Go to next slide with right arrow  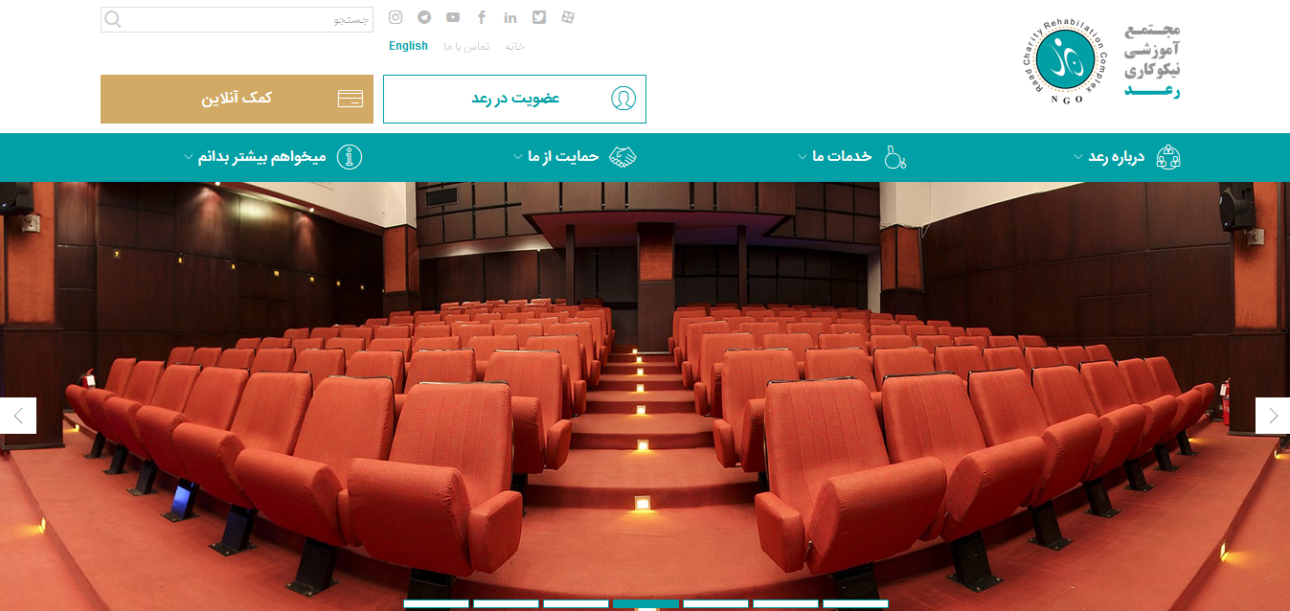coord(1272,416)
